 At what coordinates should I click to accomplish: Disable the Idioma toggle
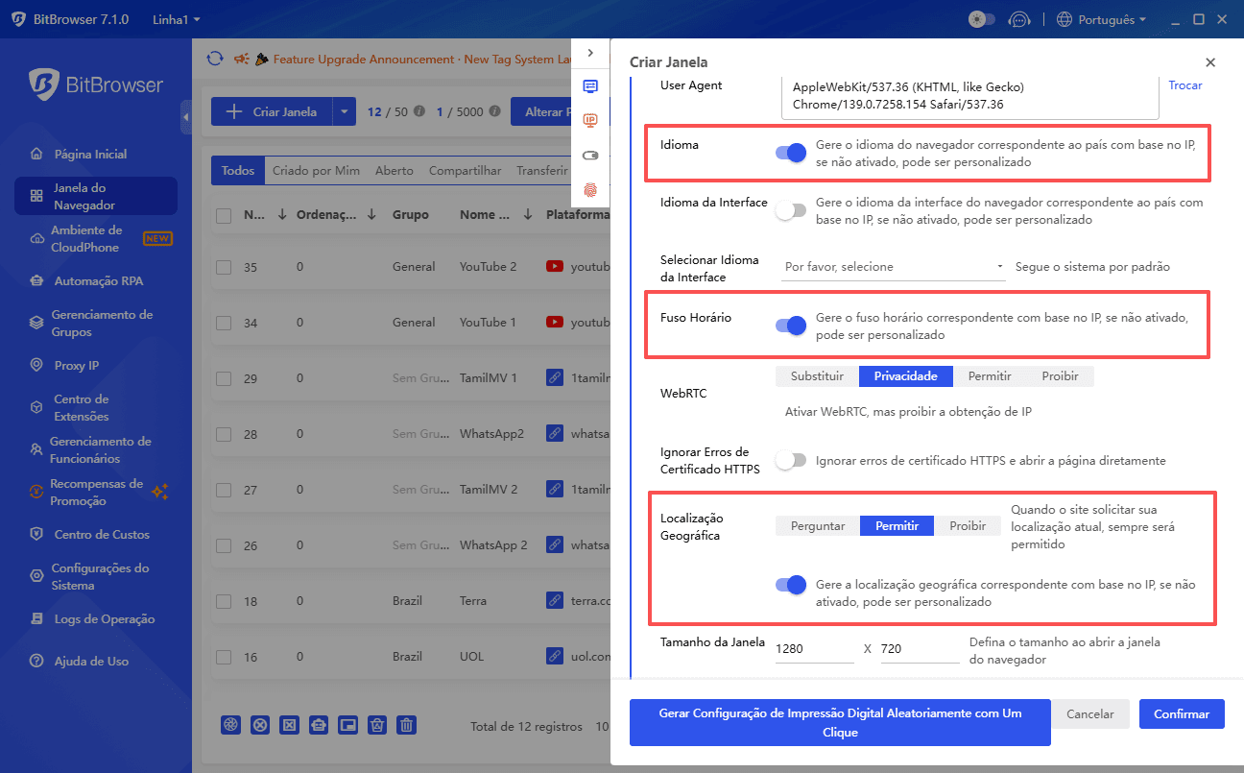(790, 153)
